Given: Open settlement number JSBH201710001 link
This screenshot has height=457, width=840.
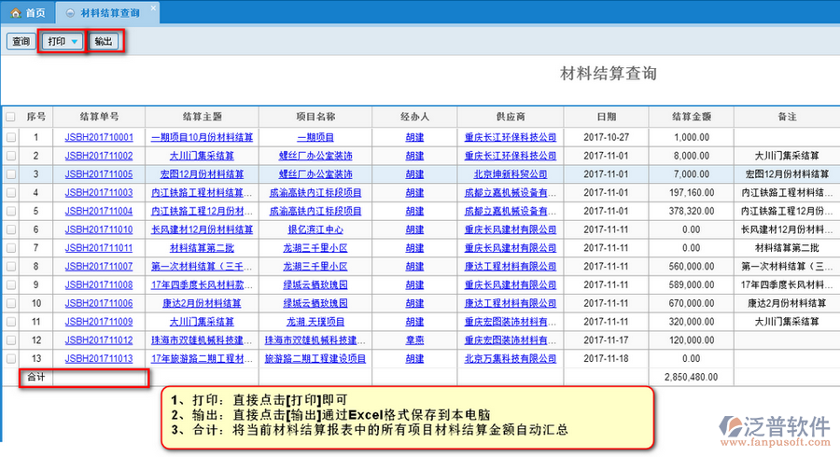Looking at the screenshot, I should click(x=98, y=137).
